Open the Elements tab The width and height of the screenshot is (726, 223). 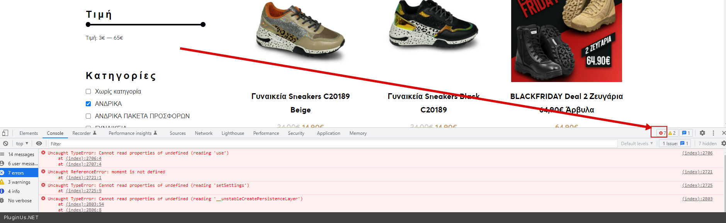point(29,133)
